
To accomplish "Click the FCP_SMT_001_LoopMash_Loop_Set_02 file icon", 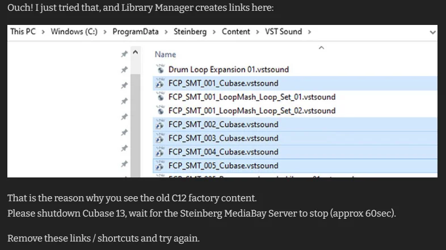I will [161, 110].
